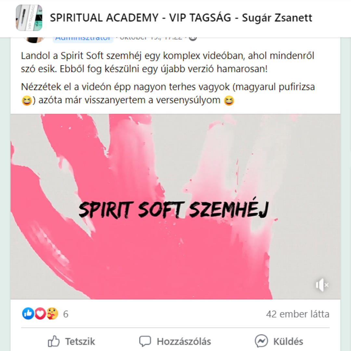This screenshot has width=351, height=351.
Task: Unmute the video with the speaker icon
Action: 322,285
